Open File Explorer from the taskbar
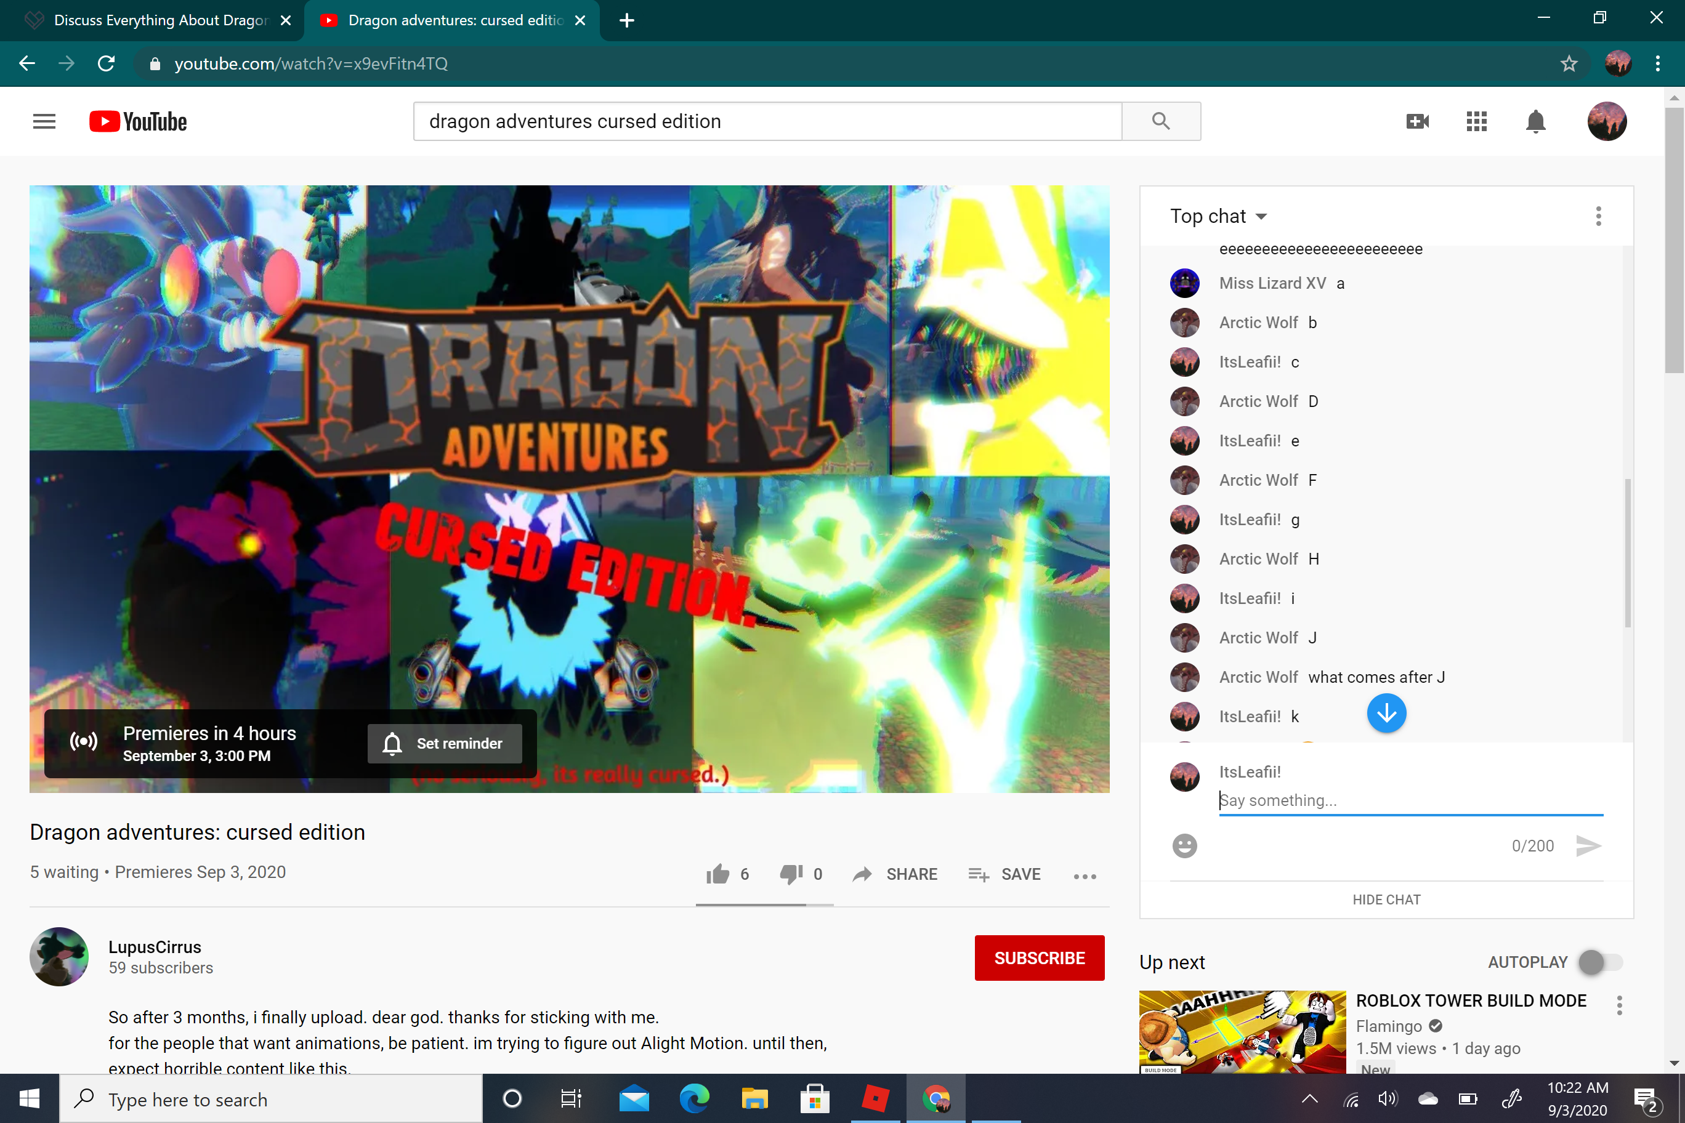This screenshot has height=1123, width=1685. [754, 1098]
